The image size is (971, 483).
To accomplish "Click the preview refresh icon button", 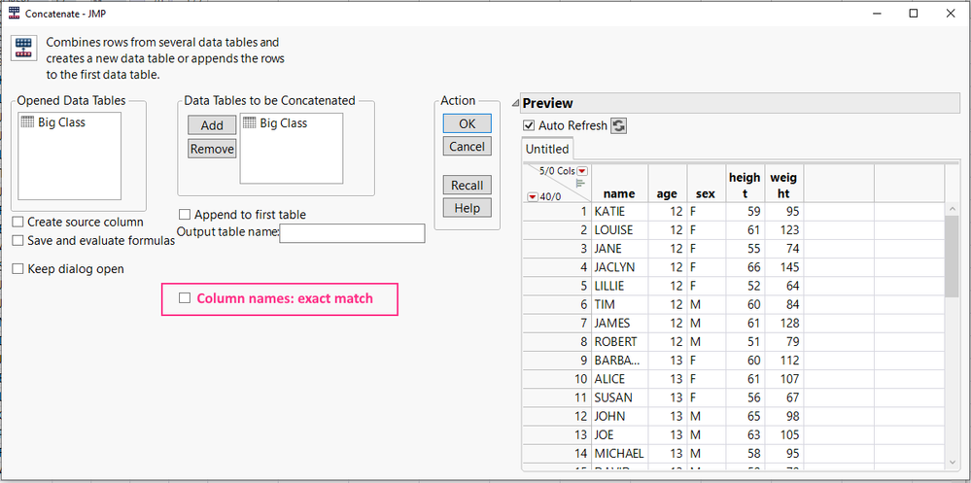I will pyautogui.click(x=618, y=125).
